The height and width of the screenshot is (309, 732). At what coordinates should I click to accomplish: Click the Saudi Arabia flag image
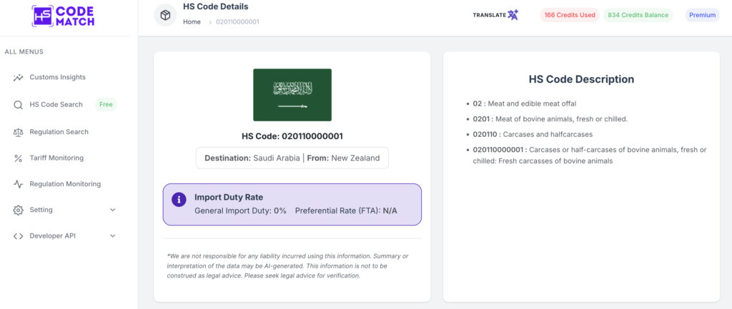click(x=292, y=95)
